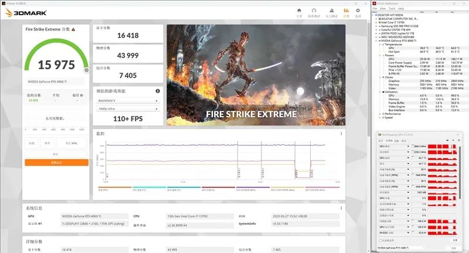Expand the Performance group in HWMonitor

[x=380, y=114]
